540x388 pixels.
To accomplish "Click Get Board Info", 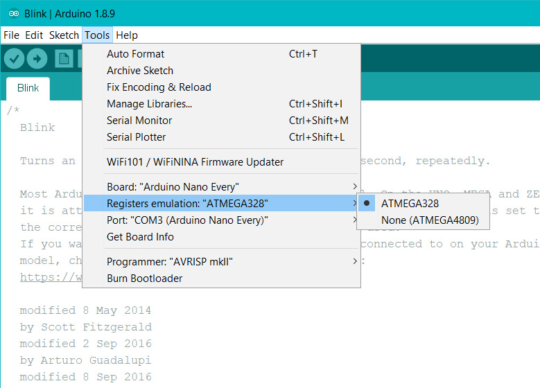I will (x=222, y=237).
